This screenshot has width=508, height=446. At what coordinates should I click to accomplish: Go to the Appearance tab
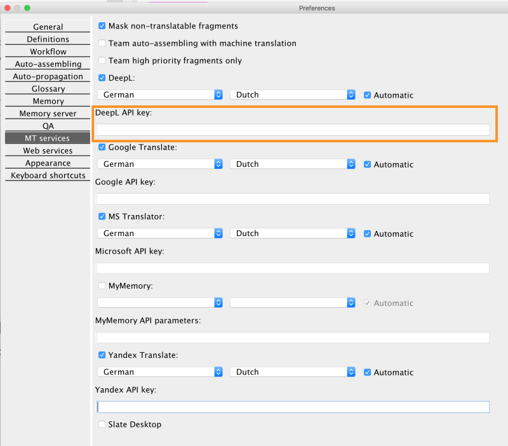(48, 163)
